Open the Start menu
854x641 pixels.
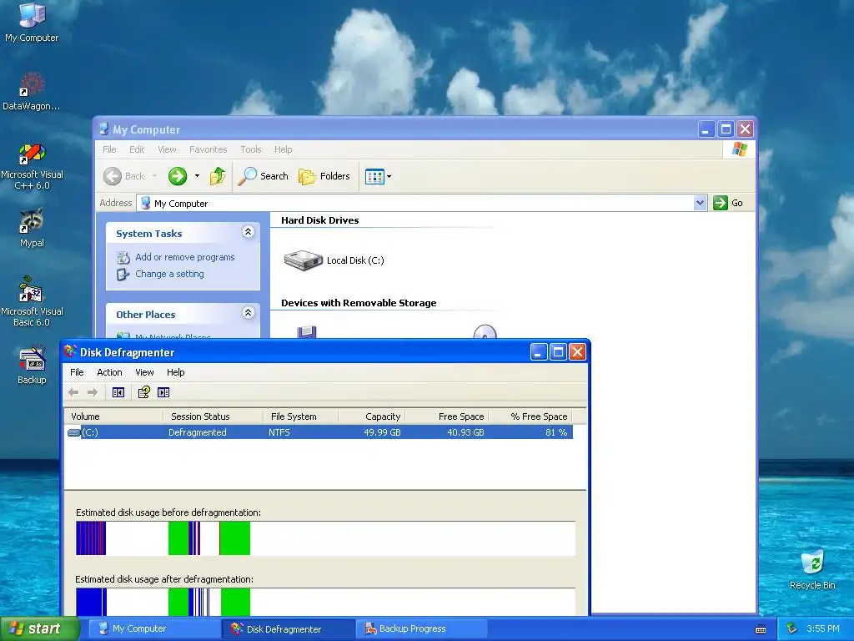point(39,629)
